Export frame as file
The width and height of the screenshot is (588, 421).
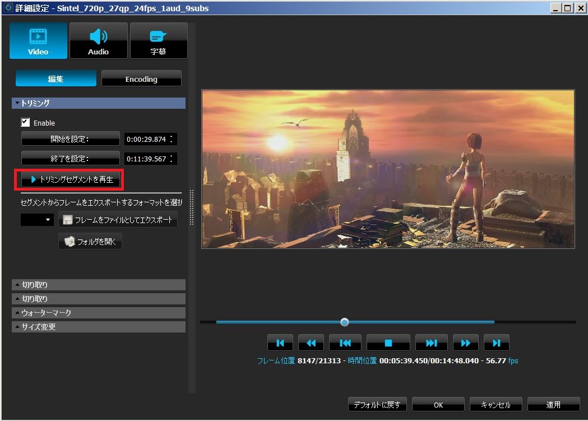pyautogui.click(x=118, y=220)
